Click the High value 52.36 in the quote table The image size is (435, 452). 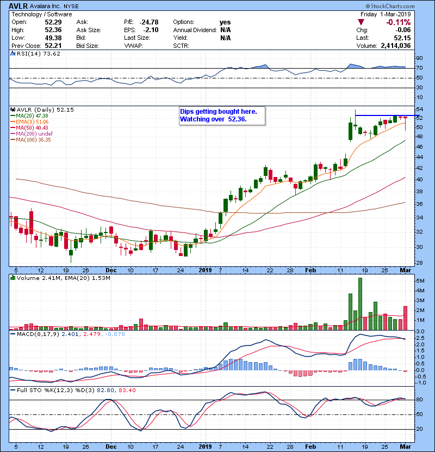[53, 30]
